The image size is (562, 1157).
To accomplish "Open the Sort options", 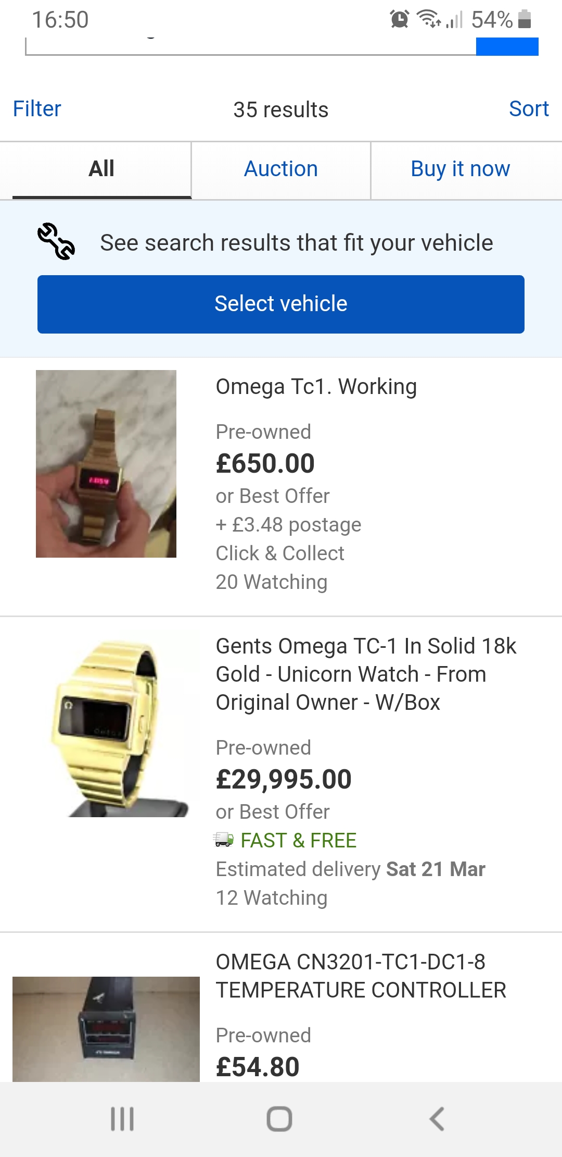I will [x=529, y=109].
